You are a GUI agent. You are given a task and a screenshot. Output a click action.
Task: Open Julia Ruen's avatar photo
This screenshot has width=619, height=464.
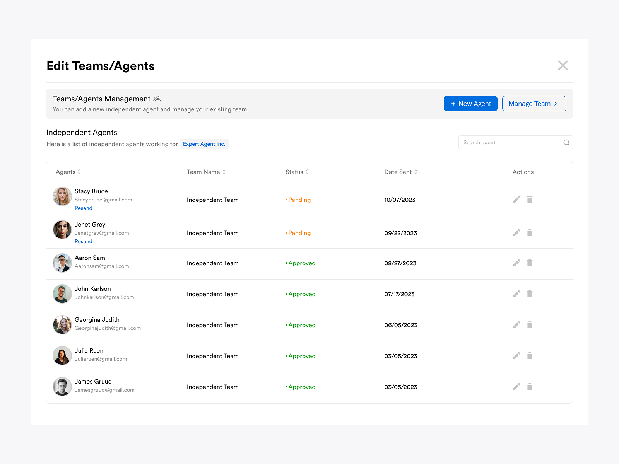(x=62, y=356)
